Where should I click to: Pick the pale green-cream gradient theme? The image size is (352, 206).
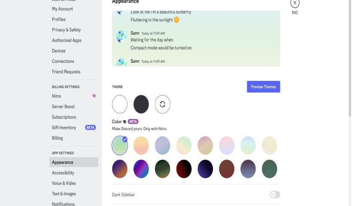click(x=184, y=145)
